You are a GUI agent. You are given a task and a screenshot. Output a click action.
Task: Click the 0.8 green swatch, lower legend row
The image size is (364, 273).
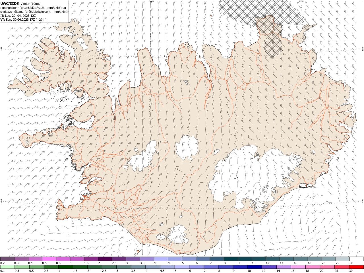(x=51, y=267)
